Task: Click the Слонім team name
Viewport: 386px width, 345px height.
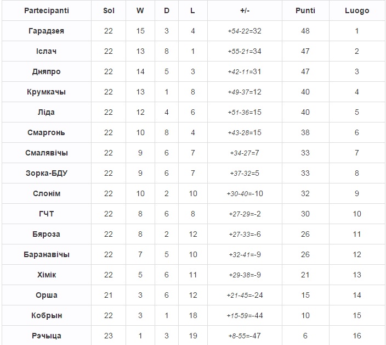Action: click(47, 193)
